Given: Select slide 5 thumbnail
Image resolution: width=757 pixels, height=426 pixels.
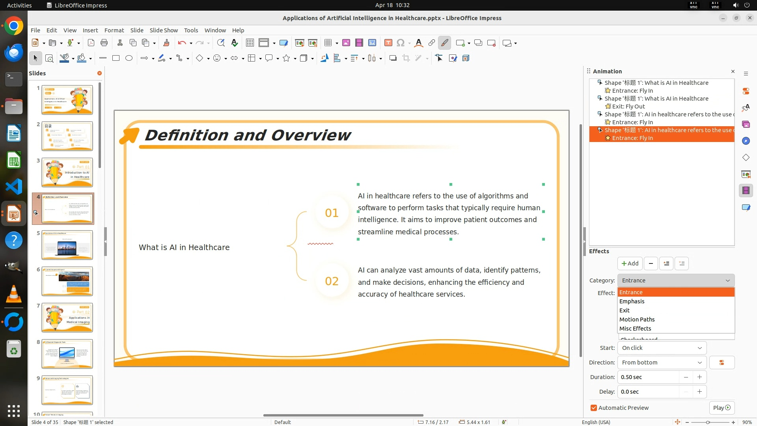Looking at the screenshot, I should pos(67,245).
